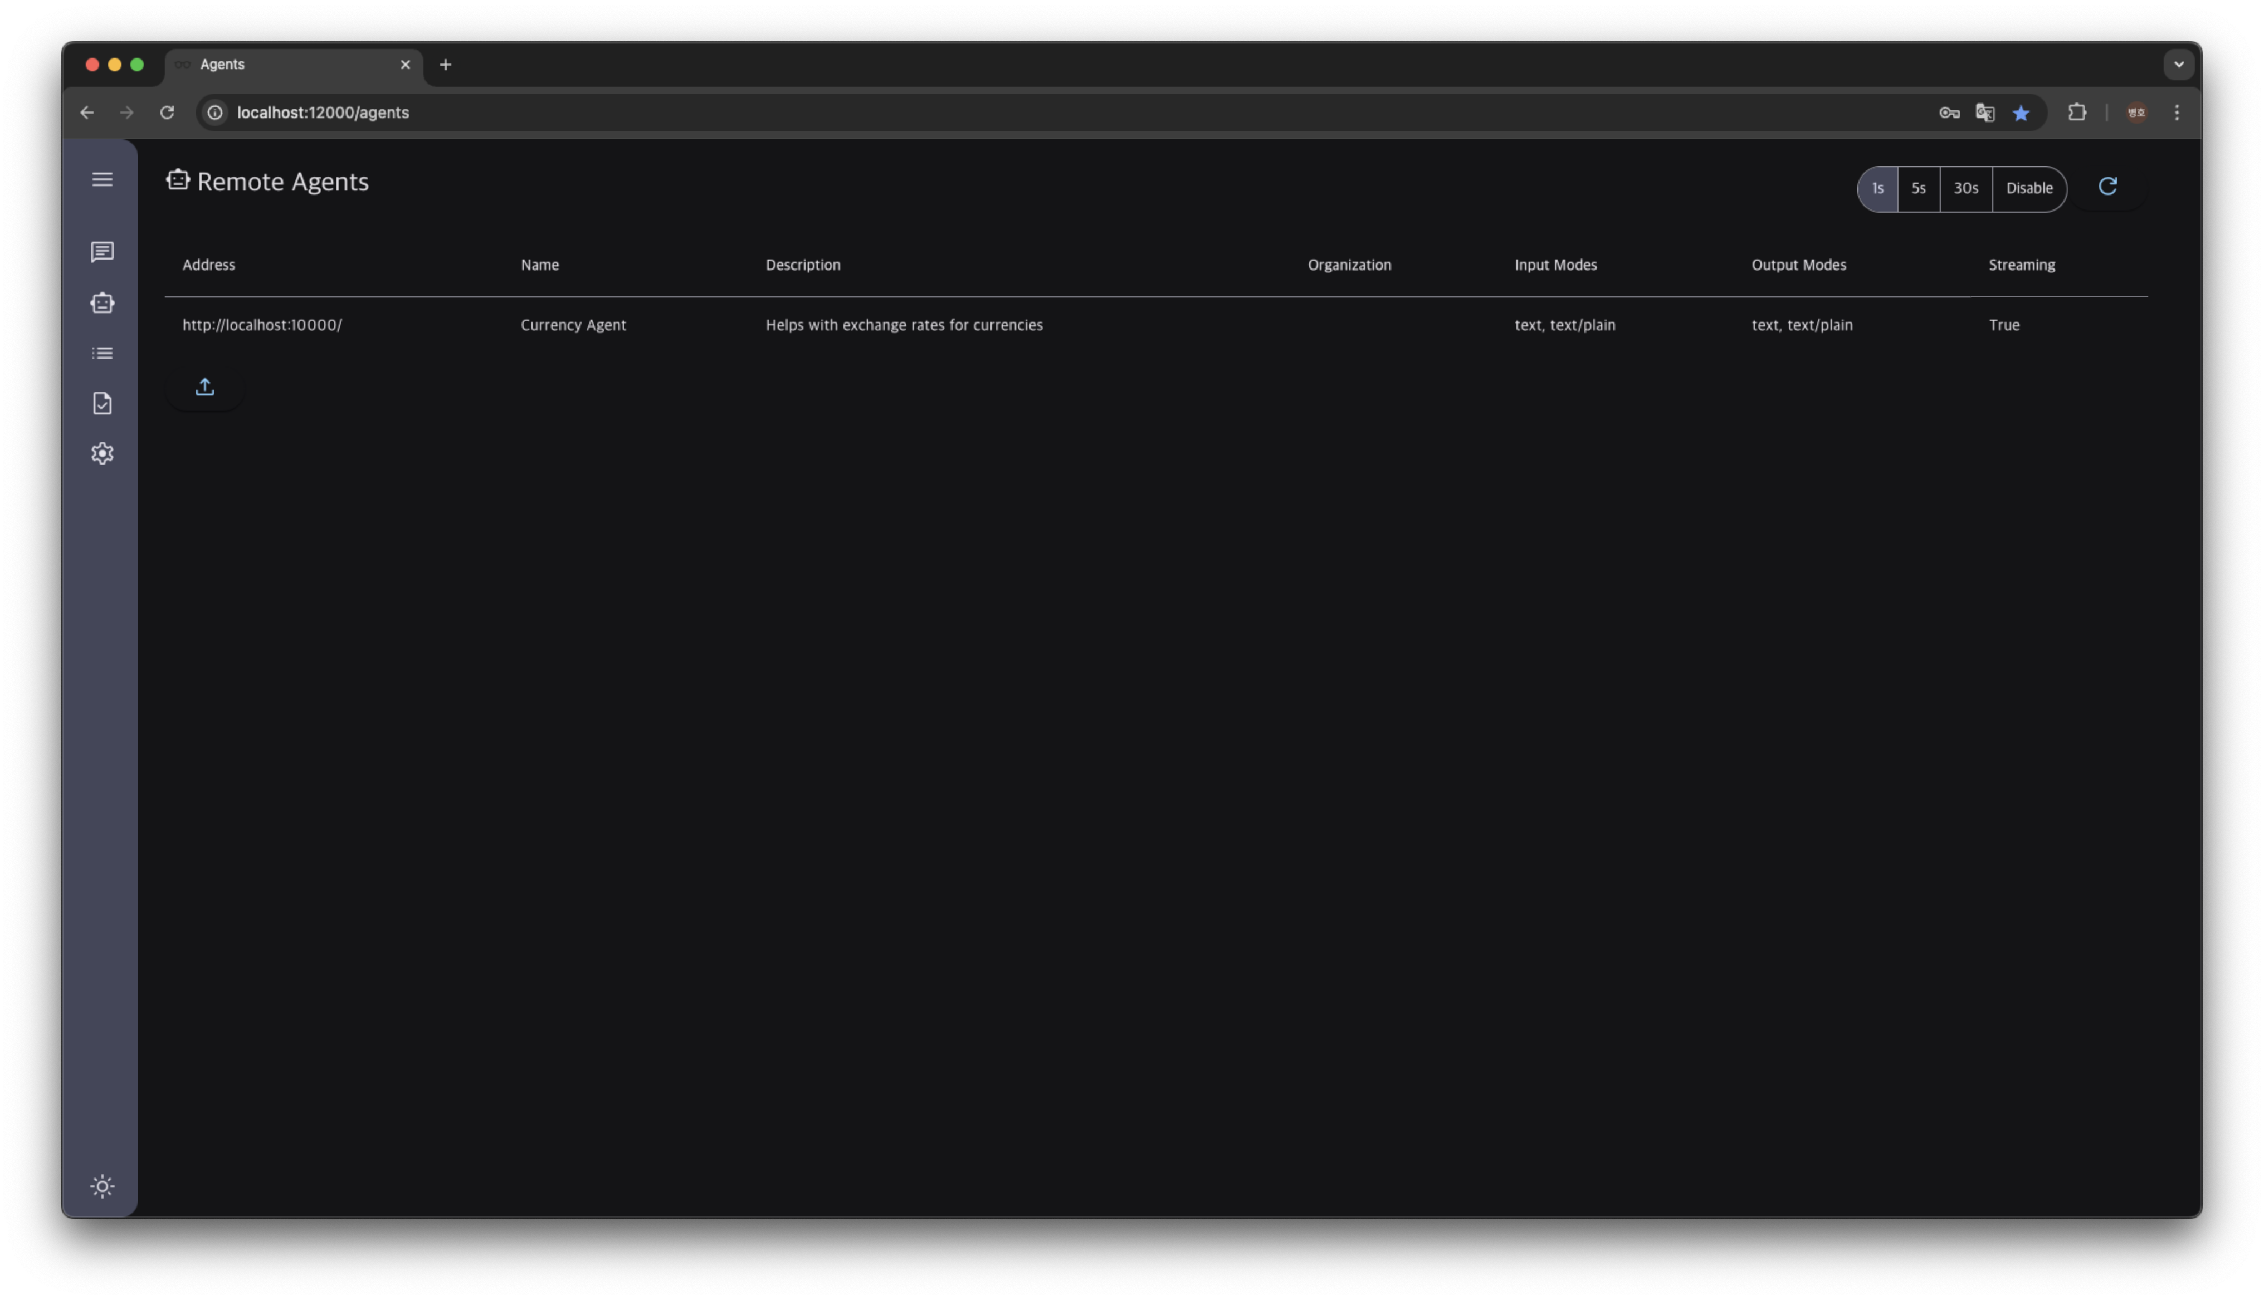Select the 30s refresh interval
Screen dimensions: 2264x1300
tap(1965, 188)
